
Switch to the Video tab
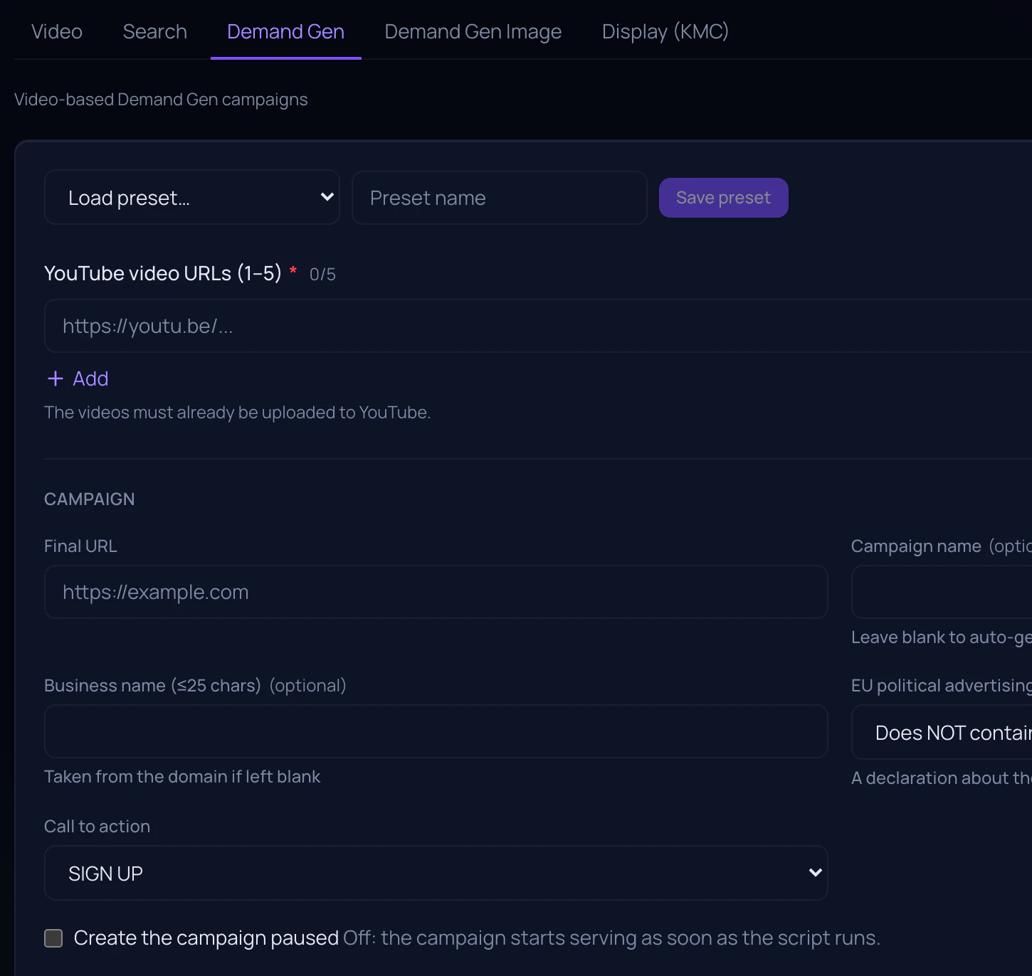[57, 31]
